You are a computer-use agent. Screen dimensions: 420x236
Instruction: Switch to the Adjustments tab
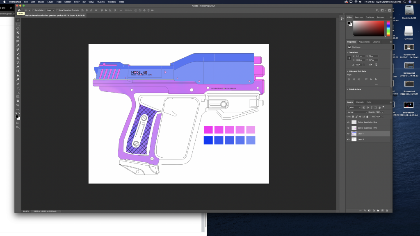(x=364, y=42)
